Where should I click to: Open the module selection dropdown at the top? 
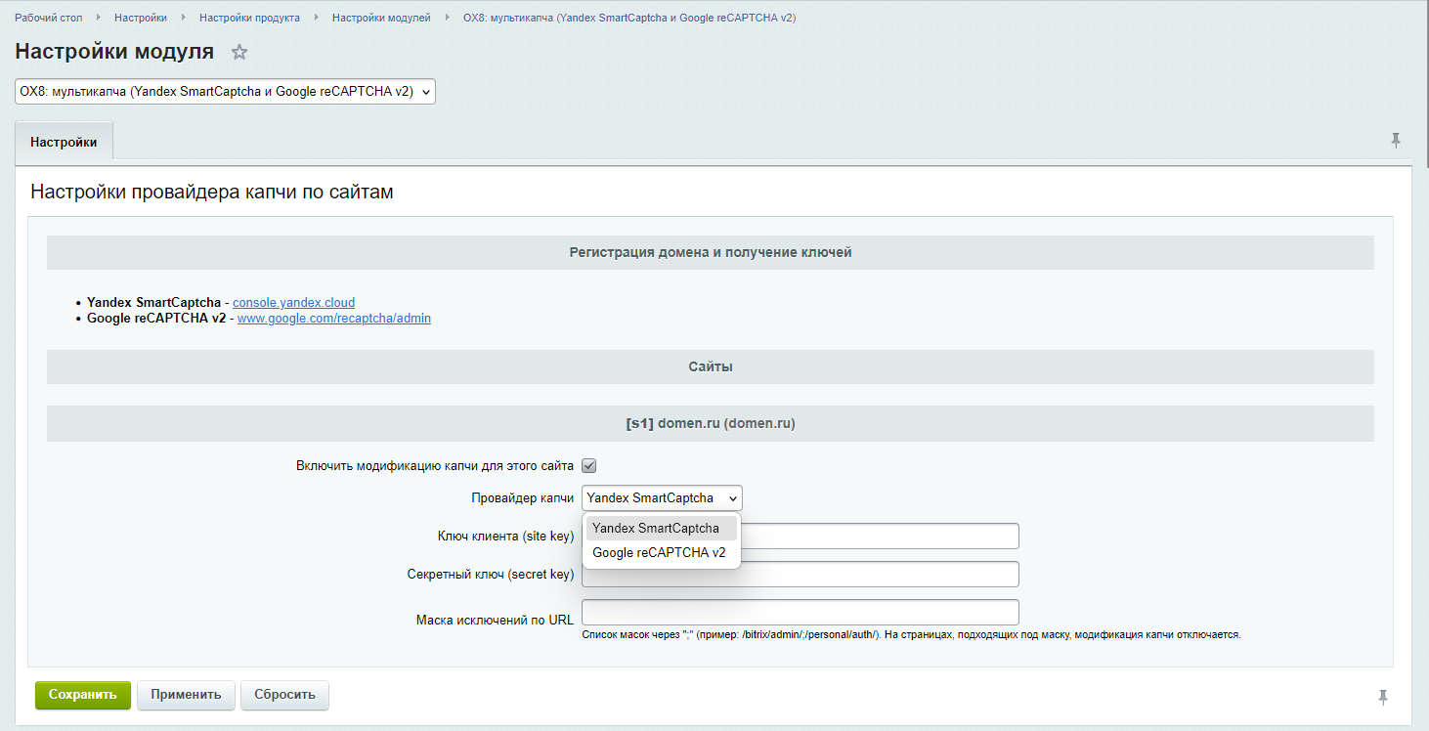click(x=225, y=91)
